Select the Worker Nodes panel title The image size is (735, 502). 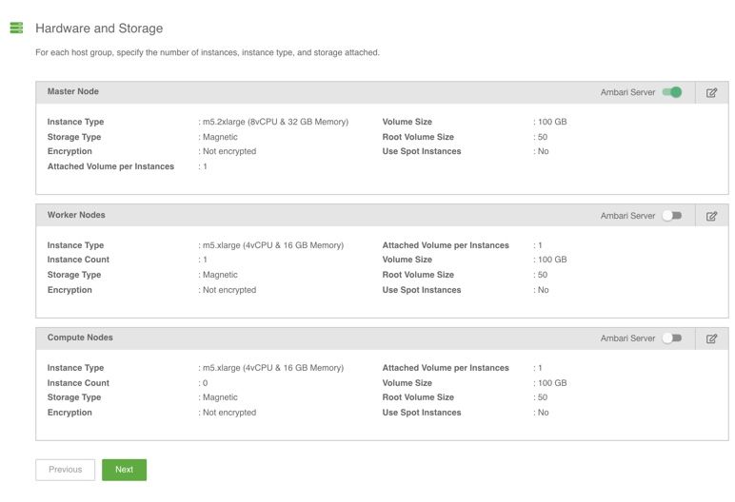[76, 215]
